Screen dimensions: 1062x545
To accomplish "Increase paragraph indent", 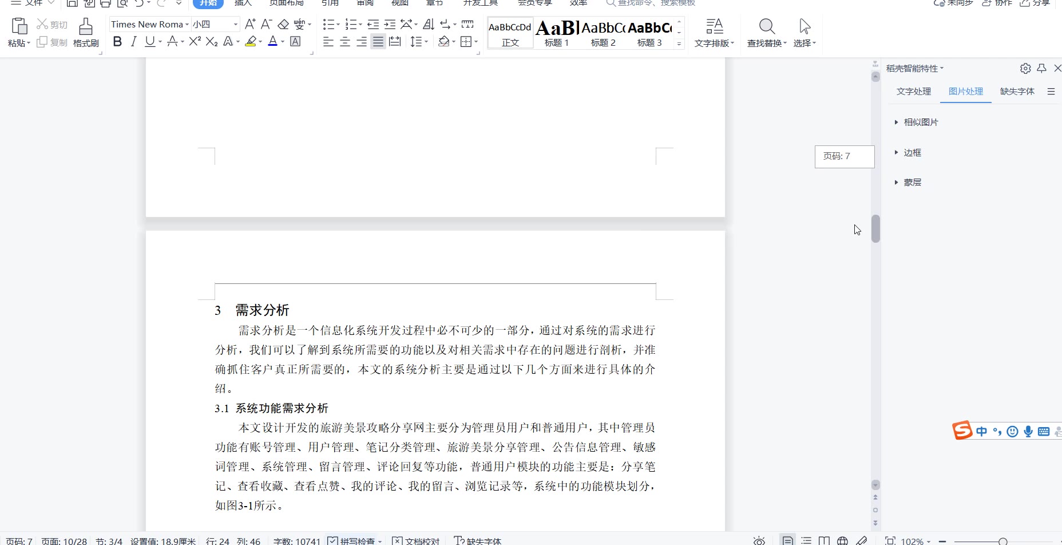I will coord(390,24).
